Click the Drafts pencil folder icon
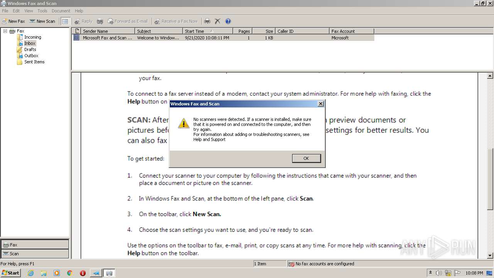494x278 pixels. [x=20, y=49]
